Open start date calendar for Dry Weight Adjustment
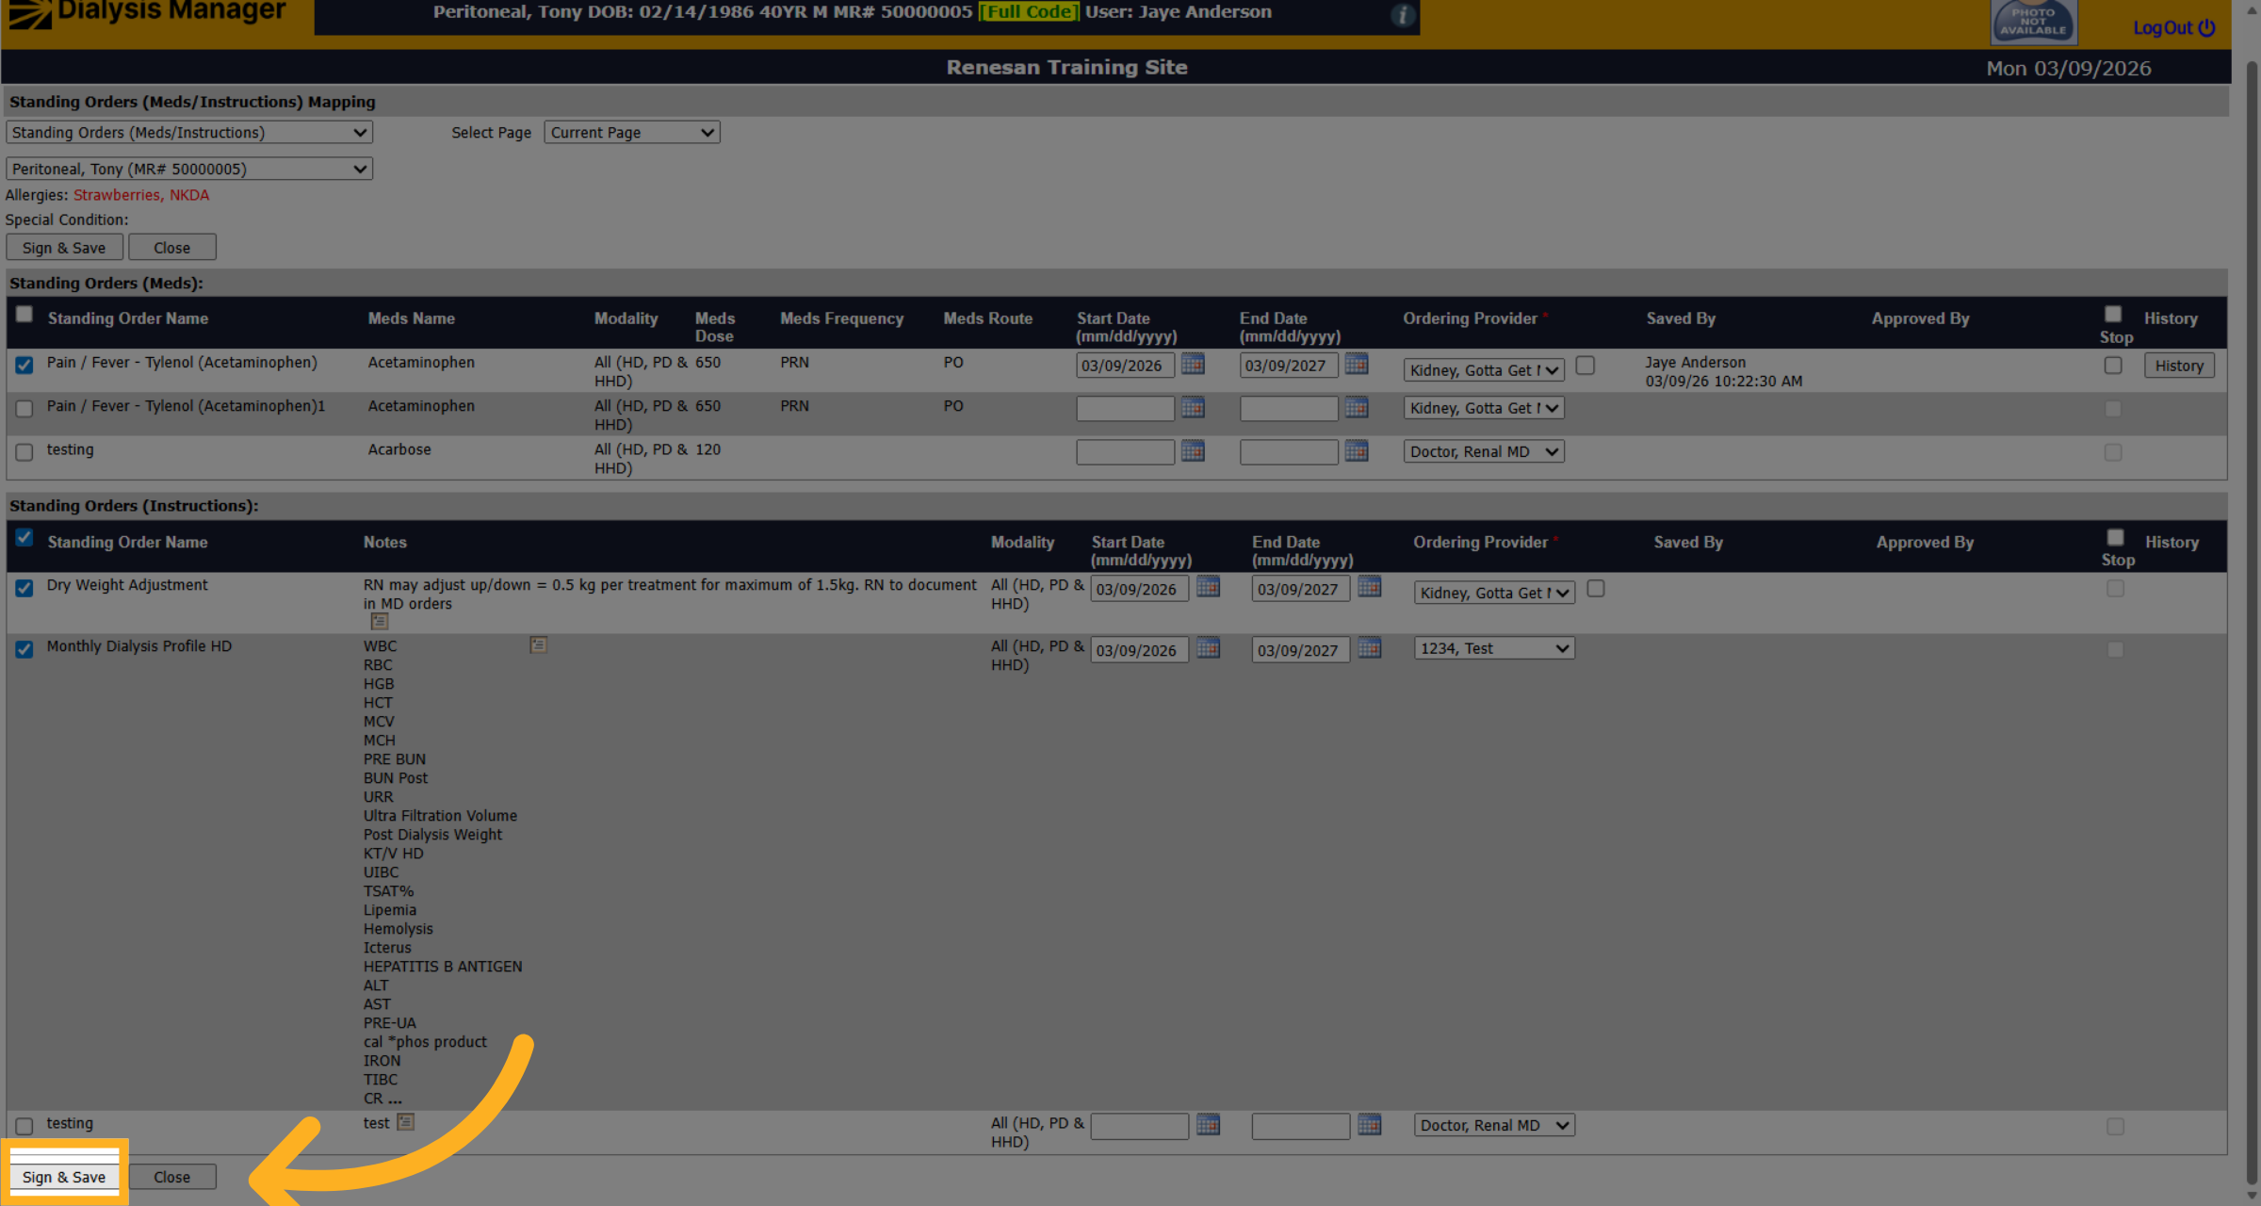 [x=1208, y=587]
